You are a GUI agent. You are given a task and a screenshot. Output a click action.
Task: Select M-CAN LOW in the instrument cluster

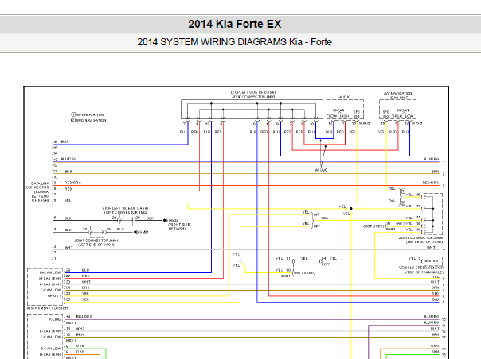pyautogui.click(x=49, y=272)
